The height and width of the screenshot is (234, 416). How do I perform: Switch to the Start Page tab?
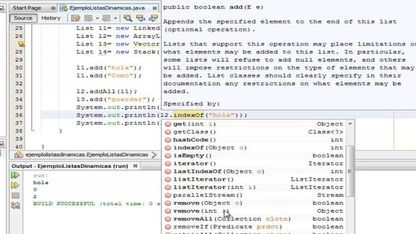pos(27,8)
